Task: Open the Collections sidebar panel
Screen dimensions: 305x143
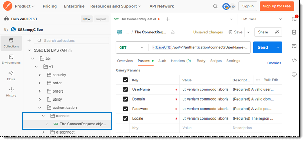Action: (11, 43)
